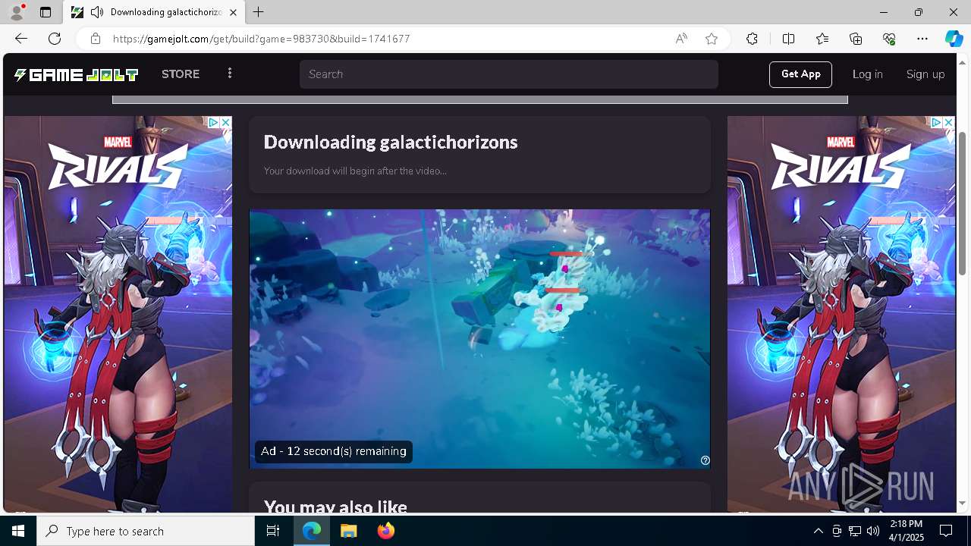Click scrollbar up arrow
The width and height of the screenshot is (971, 546).
pos(963,61)
